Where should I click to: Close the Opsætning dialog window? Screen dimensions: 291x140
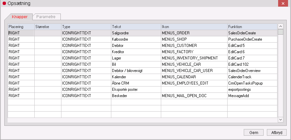click(x=283, y=3)
